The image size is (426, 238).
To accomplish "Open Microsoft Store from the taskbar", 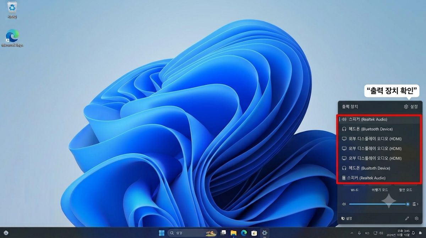I will (x=254, y=233).
